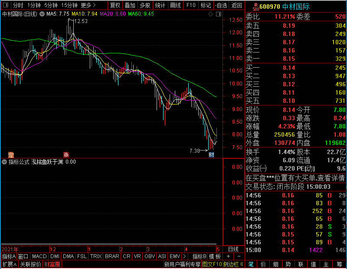Click the 财 marker near the latest candle
Screen dimensions: 347x269
click(211, 154)
